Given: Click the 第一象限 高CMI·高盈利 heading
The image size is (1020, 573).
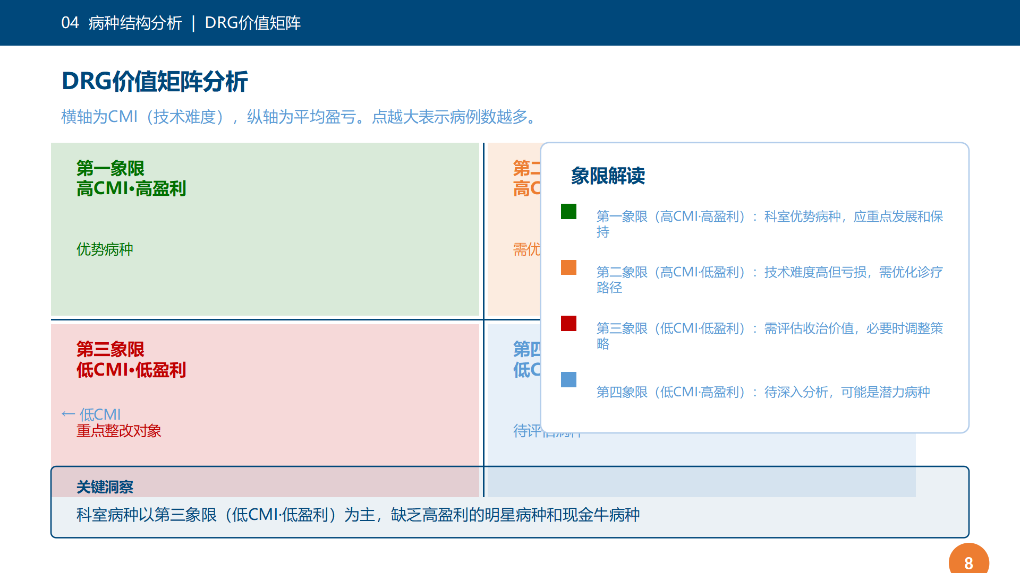Looking at the screenshot, I should pyautogui.click(x=131, y=178).
